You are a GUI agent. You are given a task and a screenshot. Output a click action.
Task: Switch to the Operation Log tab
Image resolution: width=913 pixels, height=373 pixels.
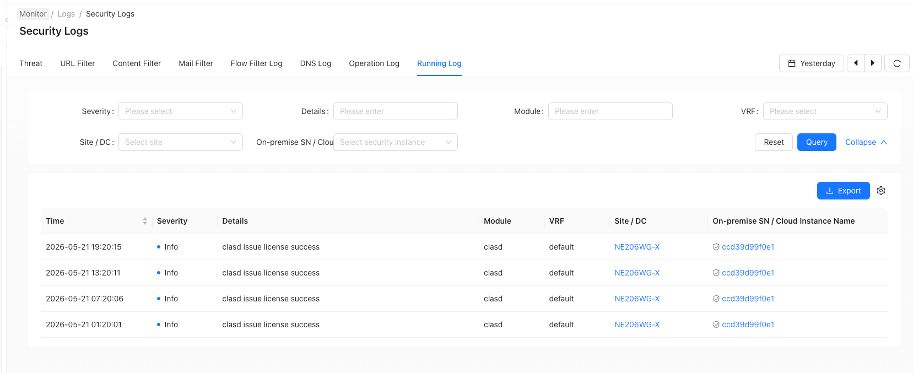click(x=374, y=63)
